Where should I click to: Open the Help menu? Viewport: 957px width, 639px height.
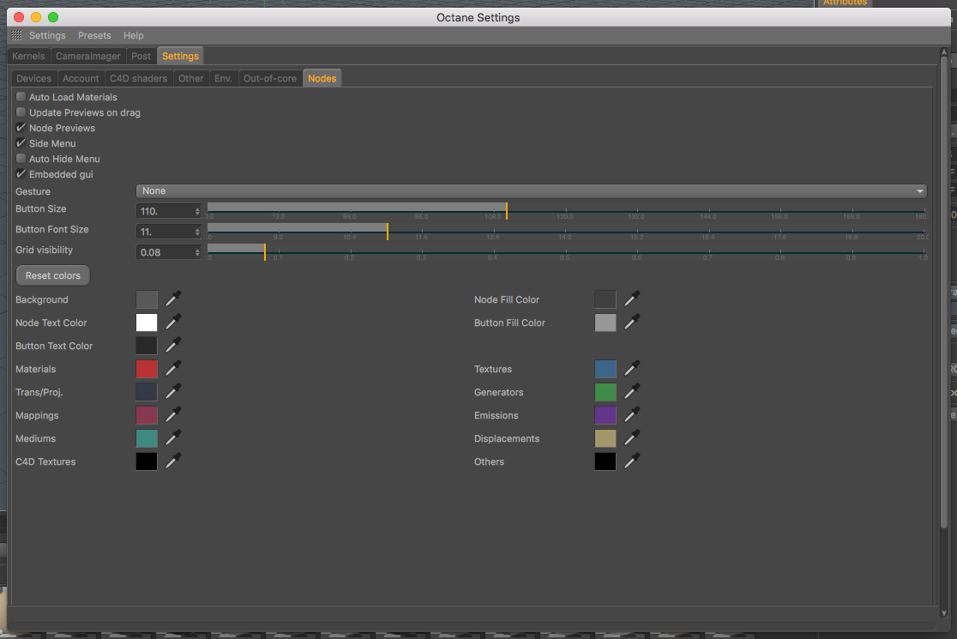(133, 35)
